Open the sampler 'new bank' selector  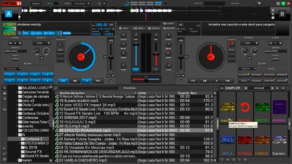[x=259, y=88]
